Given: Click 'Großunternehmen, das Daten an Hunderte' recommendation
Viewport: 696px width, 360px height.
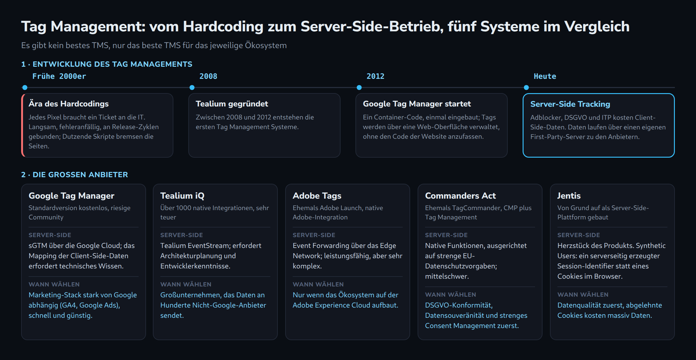Looking at the screenshot, I should point(213,305).
